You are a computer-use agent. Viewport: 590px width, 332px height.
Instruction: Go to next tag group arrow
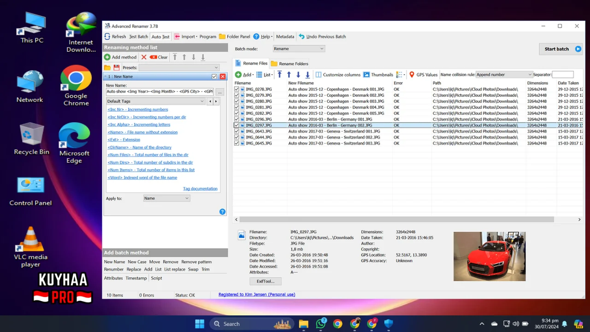216,101
